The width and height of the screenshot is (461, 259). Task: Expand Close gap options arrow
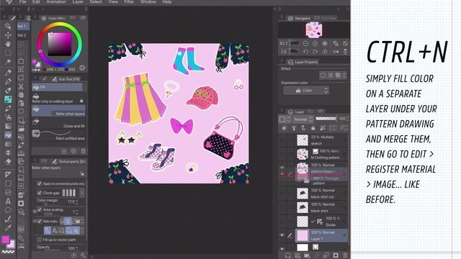click(x=81, y=193)
